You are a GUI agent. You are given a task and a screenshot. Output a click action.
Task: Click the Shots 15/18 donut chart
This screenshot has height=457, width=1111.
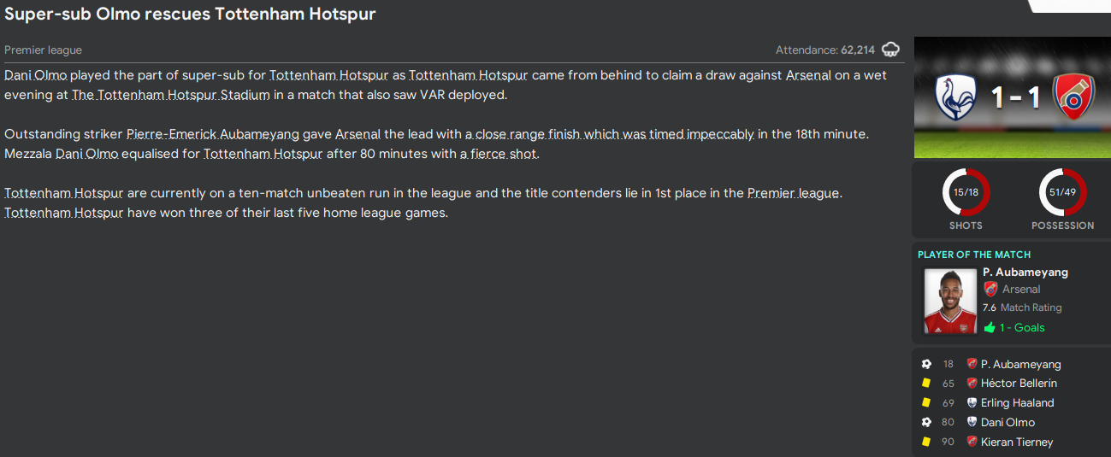point(966,193)
